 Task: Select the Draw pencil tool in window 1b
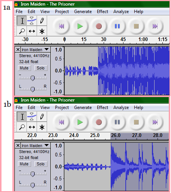(x=42, y=117)
